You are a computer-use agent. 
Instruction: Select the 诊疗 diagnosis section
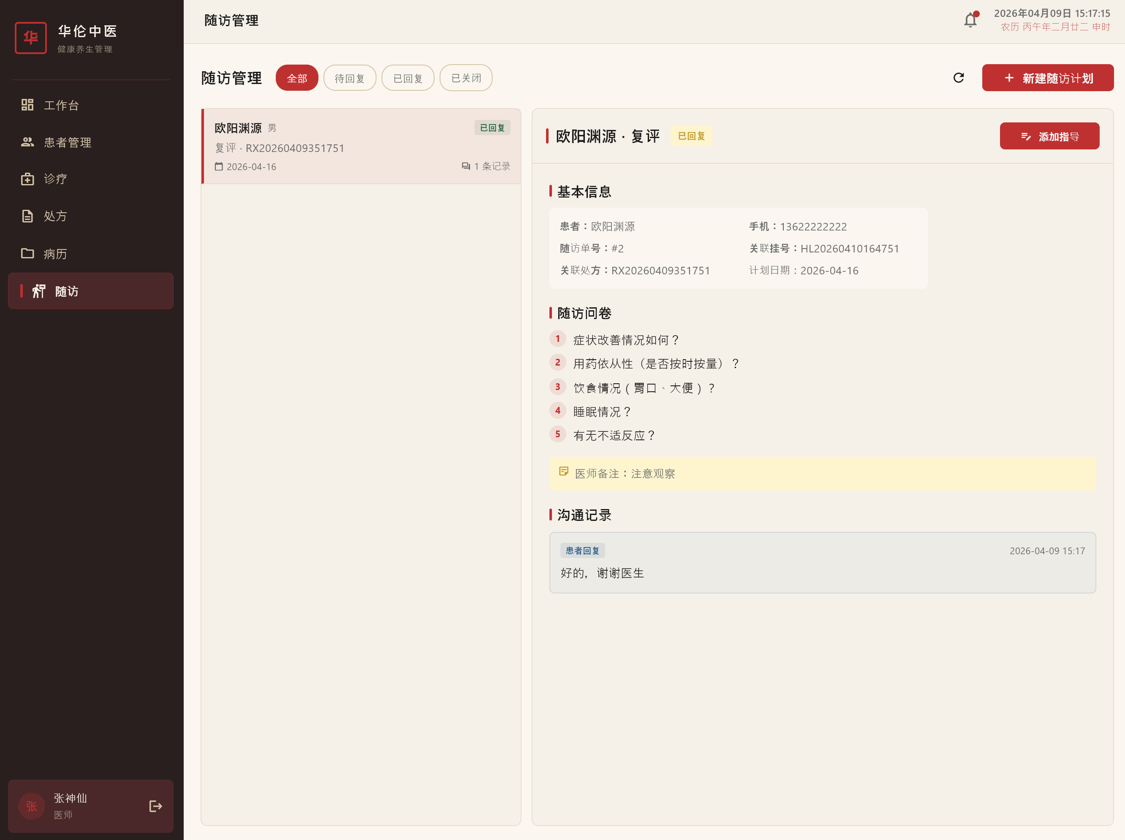pos(54,179)
